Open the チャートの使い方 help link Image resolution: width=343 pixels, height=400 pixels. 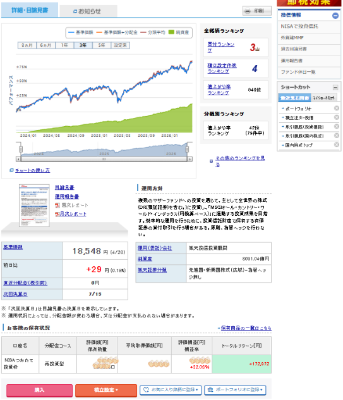coord(32,170)
